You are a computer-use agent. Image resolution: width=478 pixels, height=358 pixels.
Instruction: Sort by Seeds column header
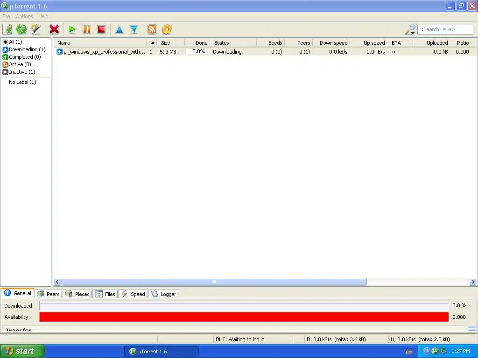click(x=270, y=43)
